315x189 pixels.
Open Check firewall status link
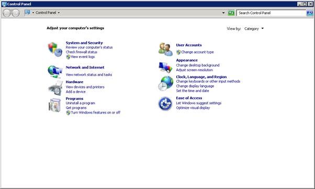pos(81,52)
